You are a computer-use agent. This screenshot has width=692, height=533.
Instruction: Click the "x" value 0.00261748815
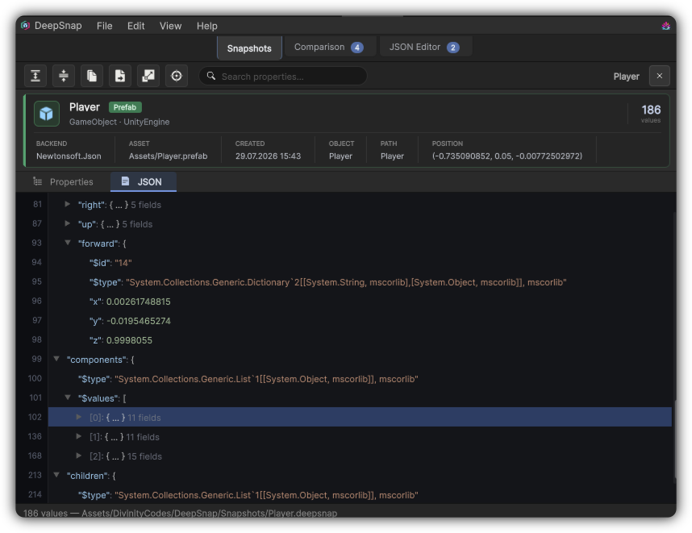(x=138, y=302)
